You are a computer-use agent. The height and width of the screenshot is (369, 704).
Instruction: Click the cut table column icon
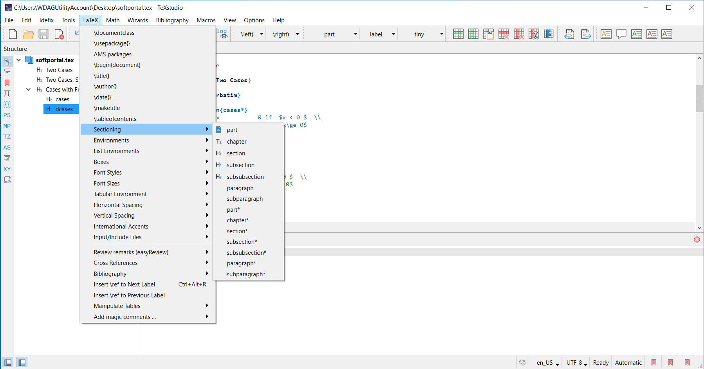pos(534,34)
